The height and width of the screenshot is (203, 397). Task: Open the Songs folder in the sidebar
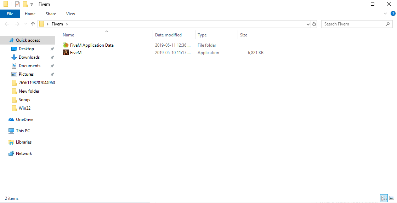click(x=24, y=100)
